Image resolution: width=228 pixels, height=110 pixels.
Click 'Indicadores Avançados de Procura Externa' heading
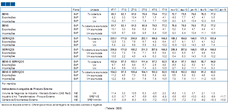click(x=27, y=89)
